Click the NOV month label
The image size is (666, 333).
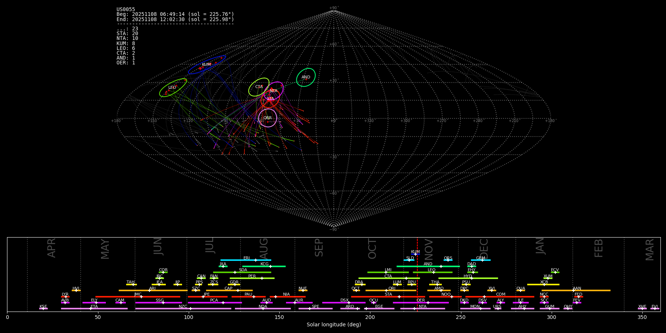coord(429,249)
